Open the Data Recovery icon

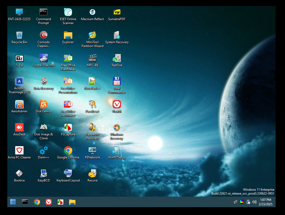[x=44, y=81]
